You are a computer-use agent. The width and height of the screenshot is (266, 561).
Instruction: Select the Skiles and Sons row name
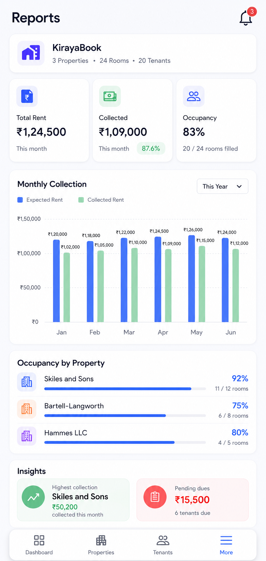tap(69, 379)
